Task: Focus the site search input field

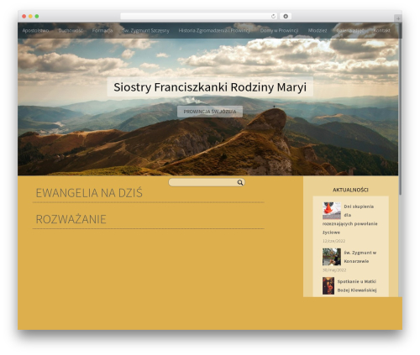Action: coord(207,182)
